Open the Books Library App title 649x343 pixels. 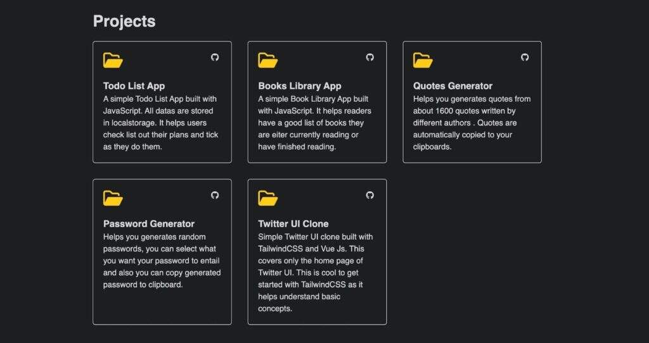300,86
